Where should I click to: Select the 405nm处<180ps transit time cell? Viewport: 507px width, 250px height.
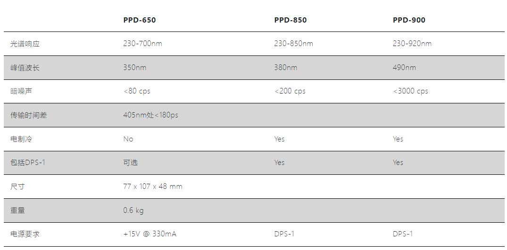[150, 115]
